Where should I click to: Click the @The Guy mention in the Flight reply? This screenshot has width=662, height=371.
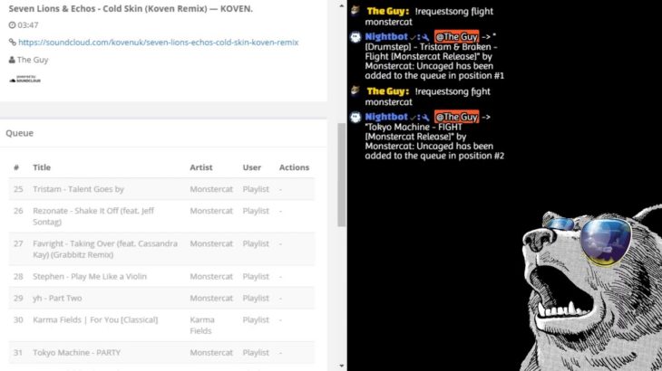456,36
